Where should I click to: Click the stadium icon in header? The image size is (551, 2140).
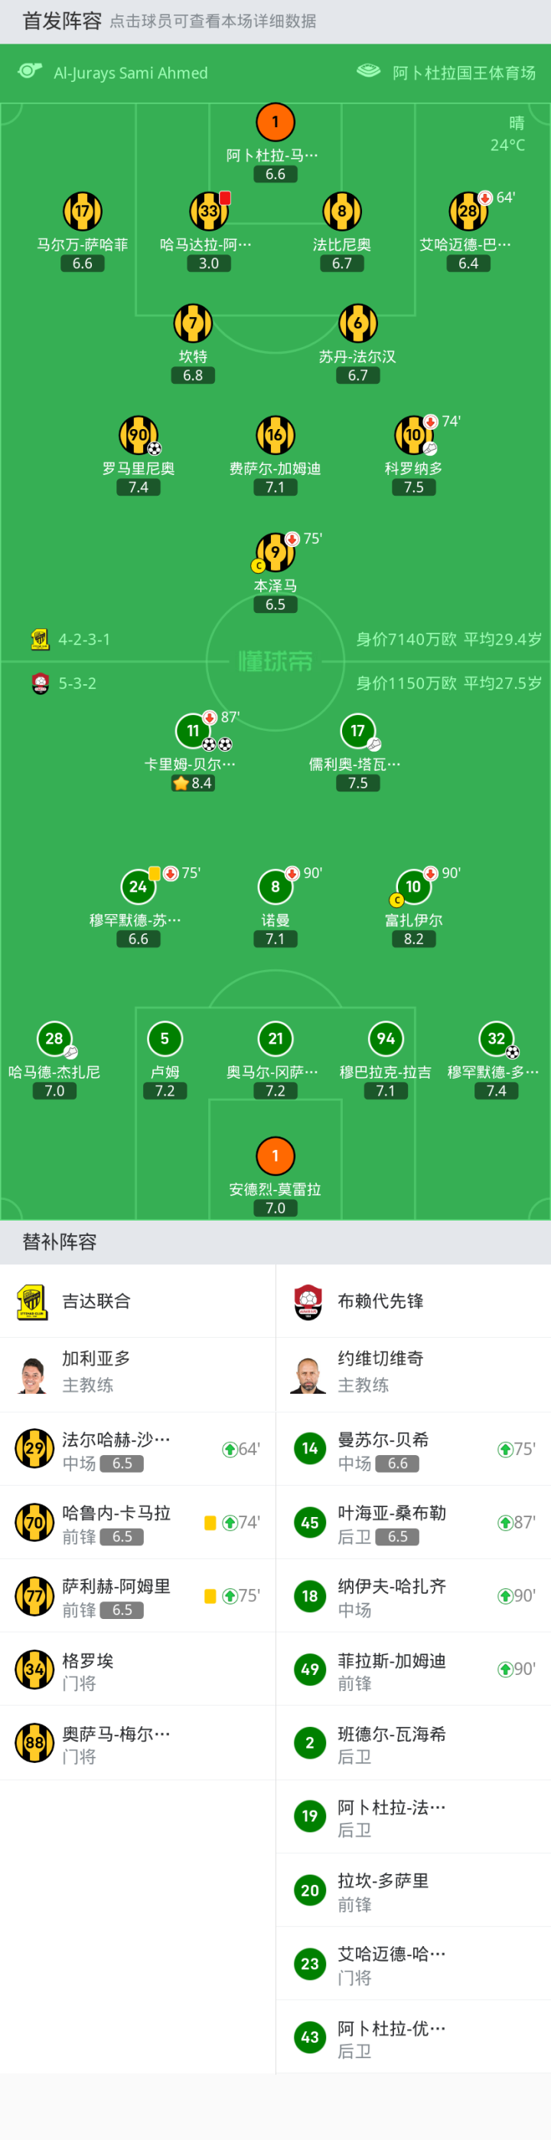coord(367,71)
